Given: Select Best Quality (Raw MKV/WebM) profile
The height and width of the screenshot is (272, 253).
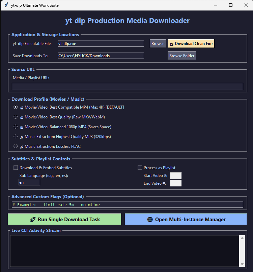Looking at the screenshot, I should tap(16, 117).
